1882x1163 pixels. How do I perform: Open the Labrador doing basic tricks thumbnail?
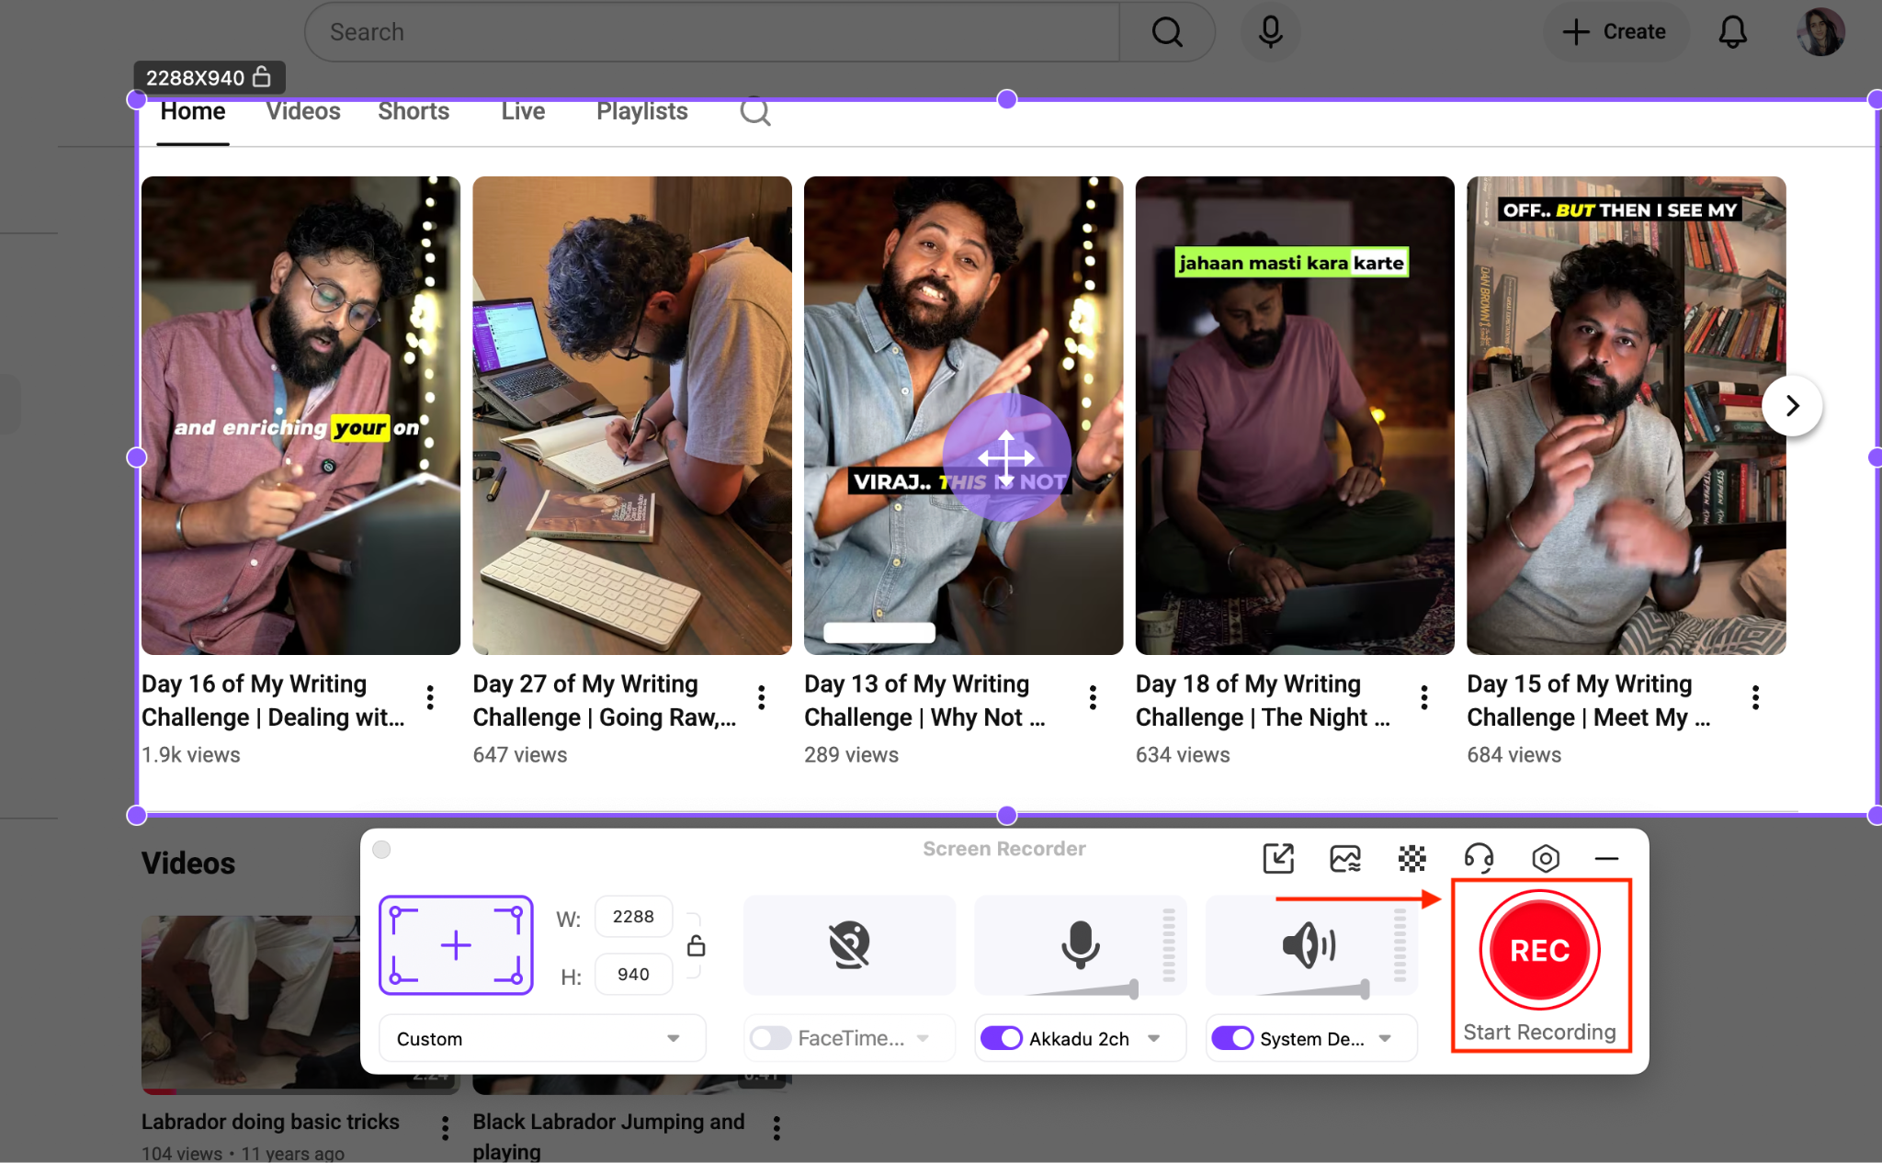(x=250, y=1004)
